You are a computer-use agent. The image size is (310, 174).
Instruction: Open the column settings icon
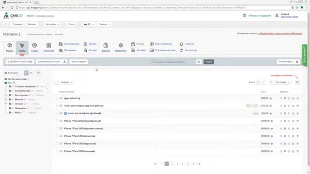(297, 82)
